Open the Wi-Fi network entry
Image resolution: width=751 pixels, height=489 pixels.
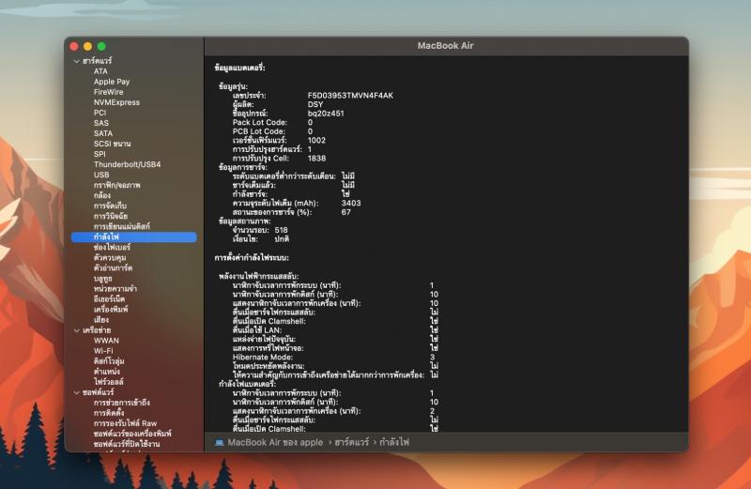(x=103, y=351)
